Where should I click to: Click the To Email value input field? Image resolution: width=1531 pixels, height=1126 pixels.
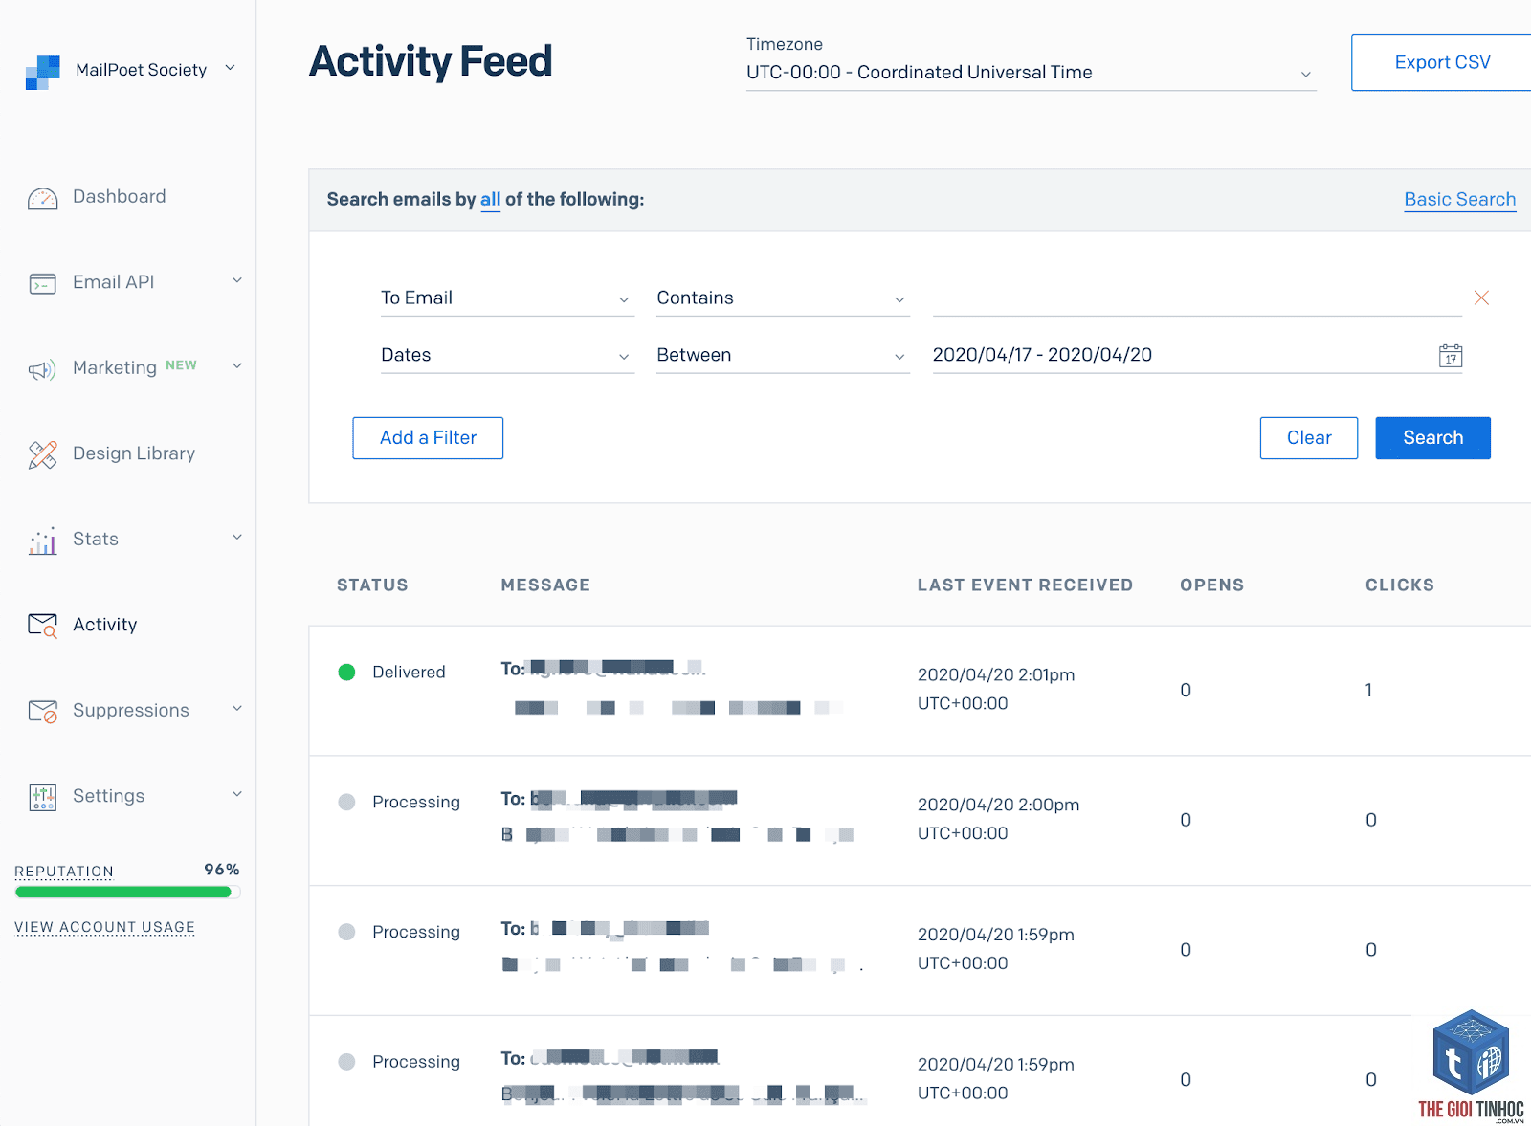point(1197,298)
